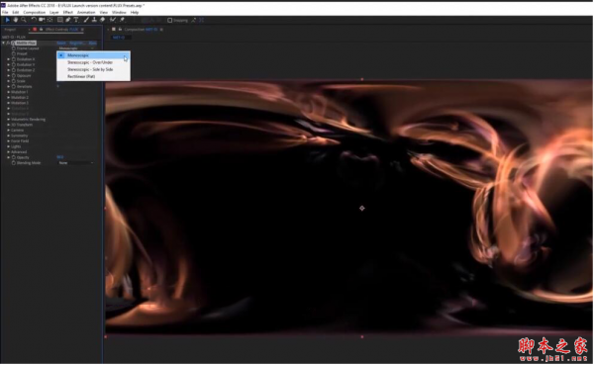Select the Brush tool

86,20
